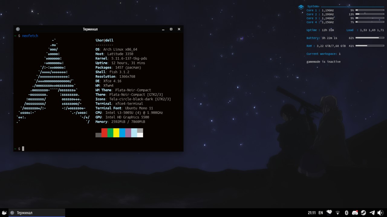
Task: Click the purple color block in neofetch
Action: (128, 133)
